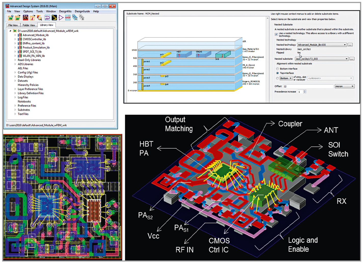Select the Bottom interface radio button
Screen dimensions: 363x263
coord(278,69)
